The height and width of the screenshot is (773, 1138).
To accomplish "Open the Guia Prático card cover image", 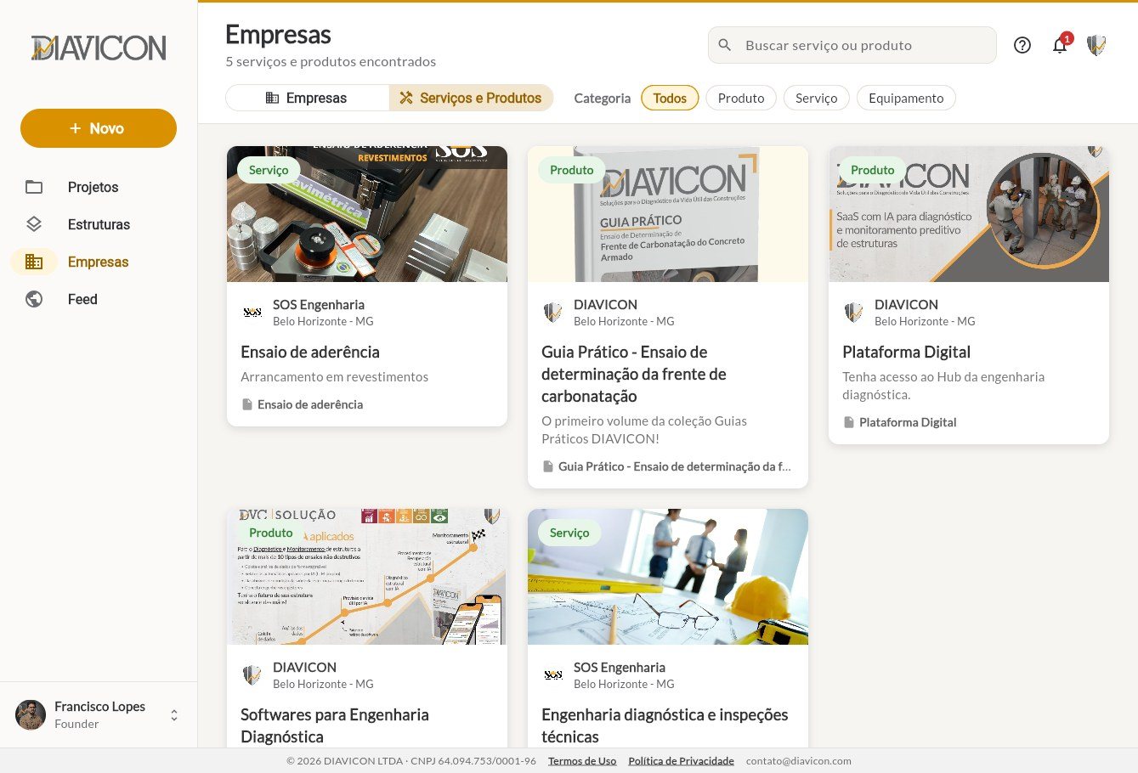I will tap(668, 214).
